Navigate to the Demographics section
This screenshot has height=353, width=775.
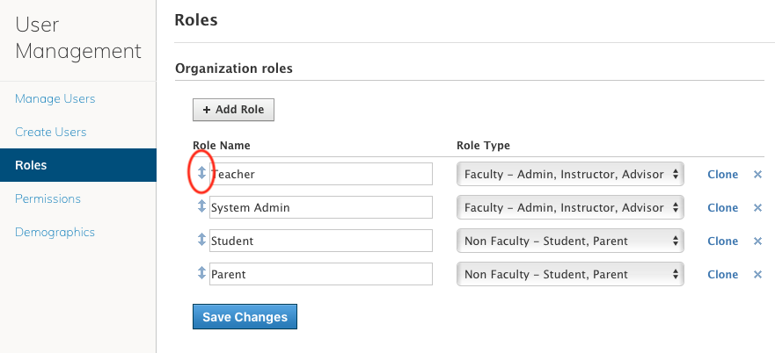point(55,232)
